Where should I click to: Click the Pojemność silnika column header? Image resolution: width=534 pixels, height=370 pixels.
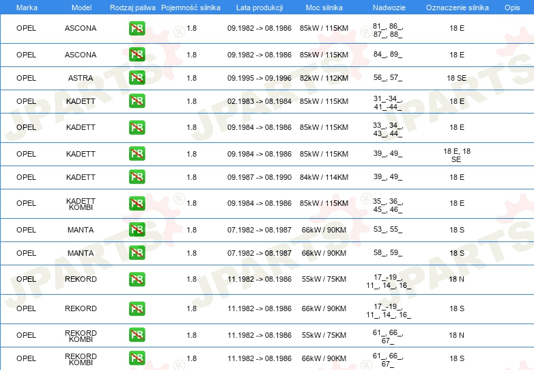(x=191, y=8)
